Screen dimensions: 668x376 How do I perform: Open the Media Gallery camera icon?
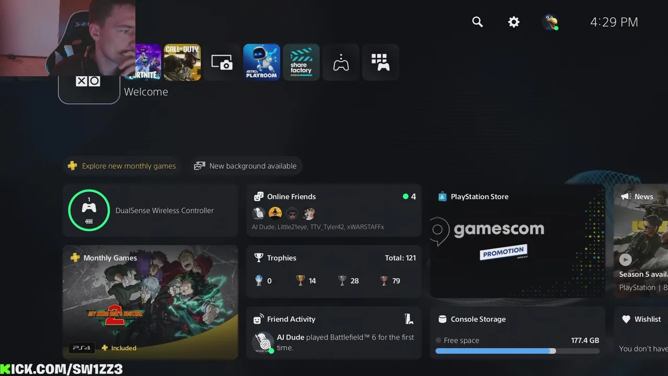pos(222,62)
